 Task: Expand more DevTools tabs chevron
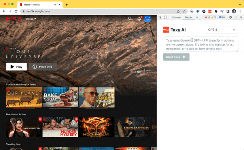197,17
